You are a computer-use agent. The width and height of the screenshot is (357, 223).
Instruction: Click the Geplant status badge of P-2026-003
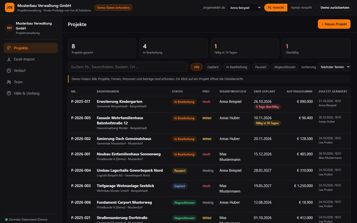pyautogui.click(x=180, y=186)
